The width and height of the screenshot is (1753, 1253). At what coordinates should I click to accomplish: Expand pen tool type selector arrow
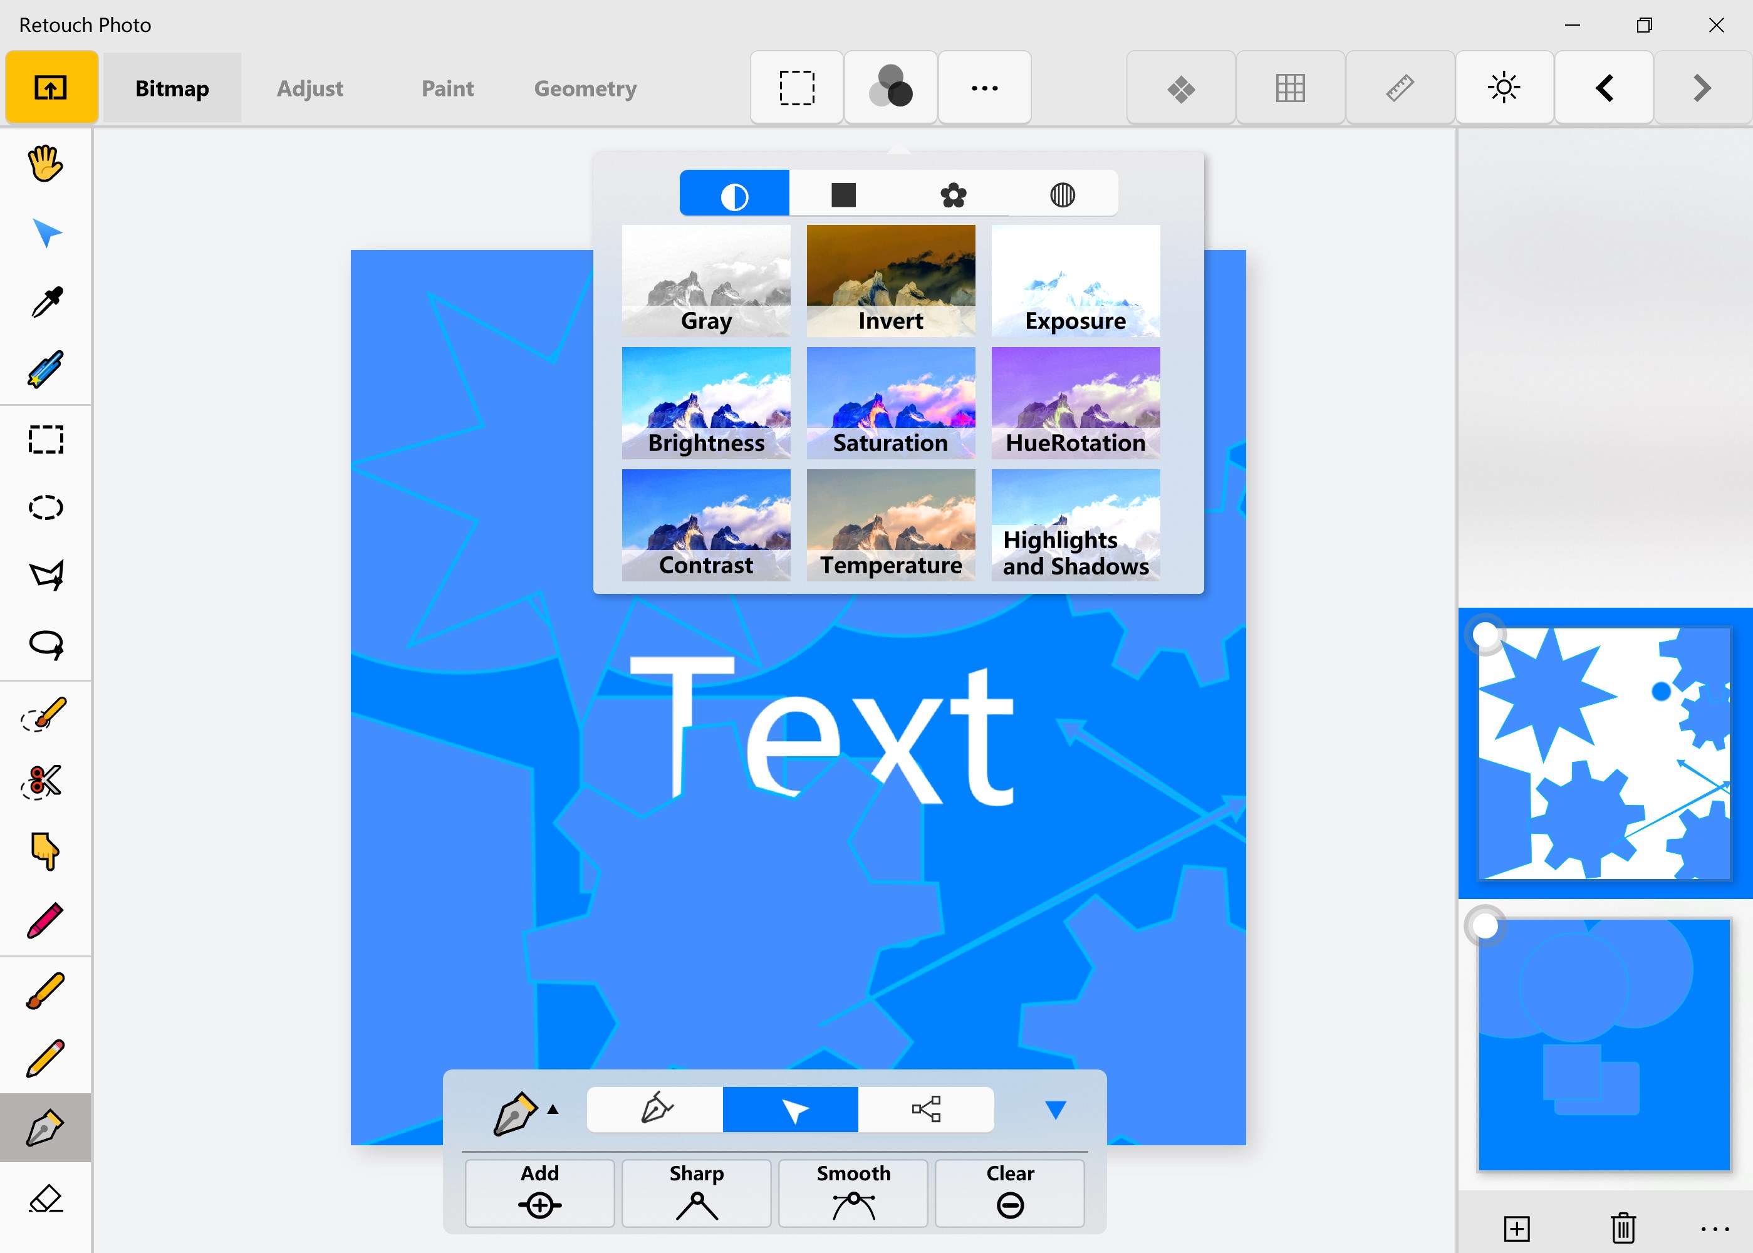click(x=553, y=1110)
